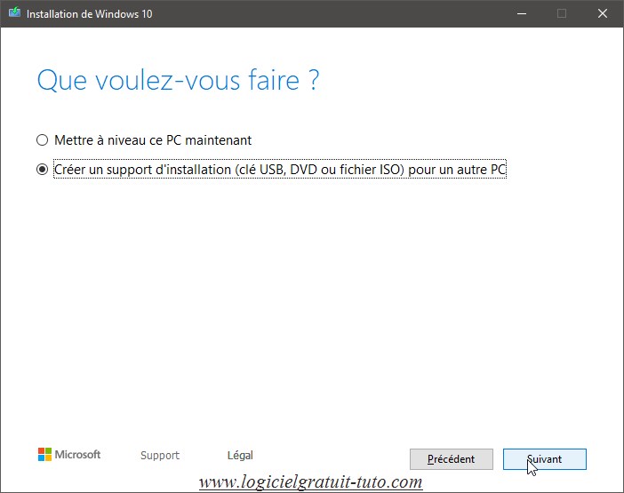Go back with the Précédent button

(x=452, y=459)
